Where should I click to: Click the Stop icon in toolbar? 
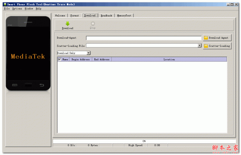coord(93,24)
